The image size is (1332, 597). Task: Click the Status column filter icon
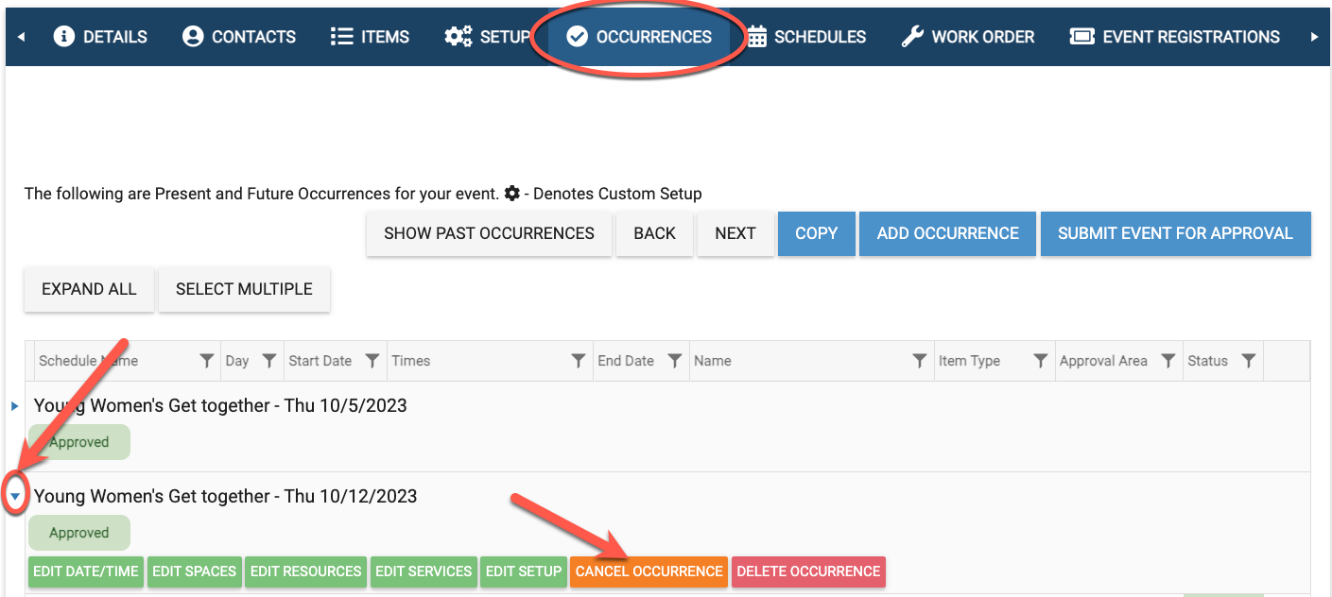pos(1248,361)
